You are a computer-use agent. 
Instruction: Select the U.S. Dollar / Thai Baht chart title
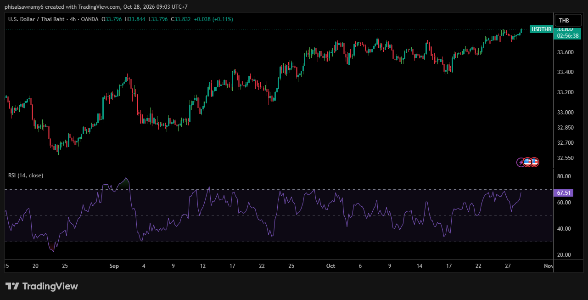point(37,19)
